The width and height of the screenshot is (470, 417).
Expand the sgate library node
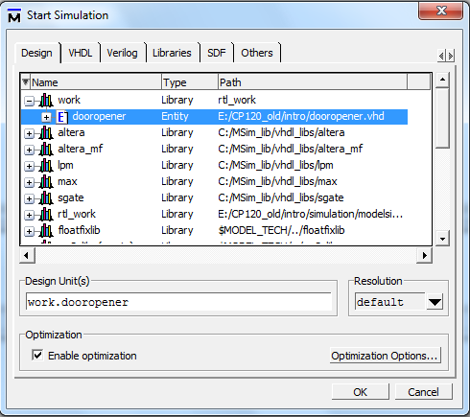[29, 198]
